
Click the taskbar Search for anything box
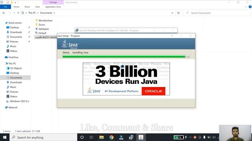pos(43,137)
